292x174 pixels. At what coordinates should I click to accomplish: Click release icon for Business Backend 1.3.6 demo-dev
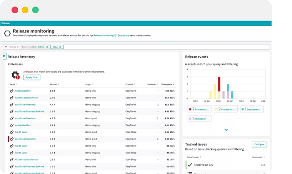click(11, 167)
